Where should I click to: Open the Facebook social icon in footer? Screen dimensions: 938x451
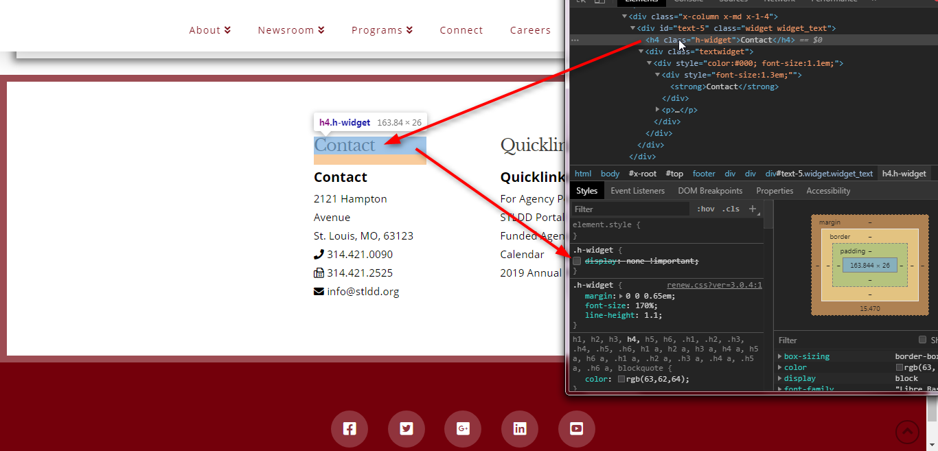(350, 429)
